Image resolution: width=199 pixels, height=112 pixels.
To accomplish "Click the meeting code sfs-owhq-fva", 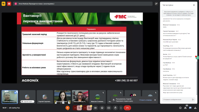I will tap(14, 108).
